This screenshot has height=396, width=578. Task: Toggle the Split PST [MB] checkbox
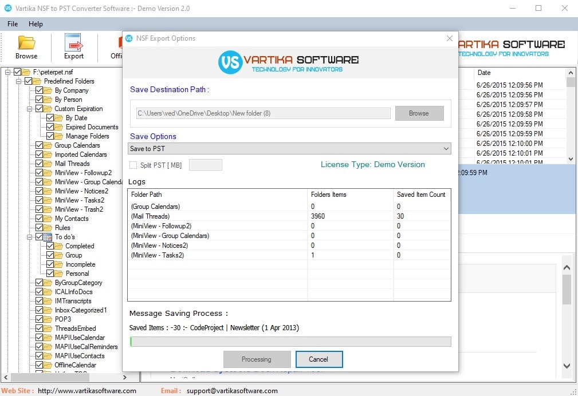pos(133,165)
